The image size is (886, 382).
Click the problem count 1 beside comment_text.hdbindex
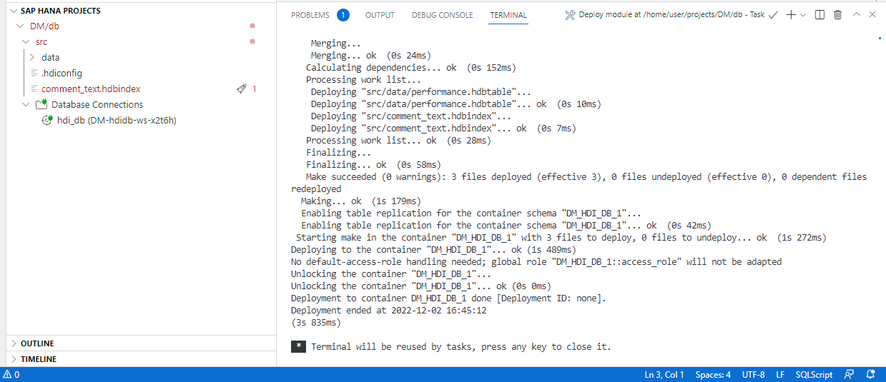click(254, 89)
